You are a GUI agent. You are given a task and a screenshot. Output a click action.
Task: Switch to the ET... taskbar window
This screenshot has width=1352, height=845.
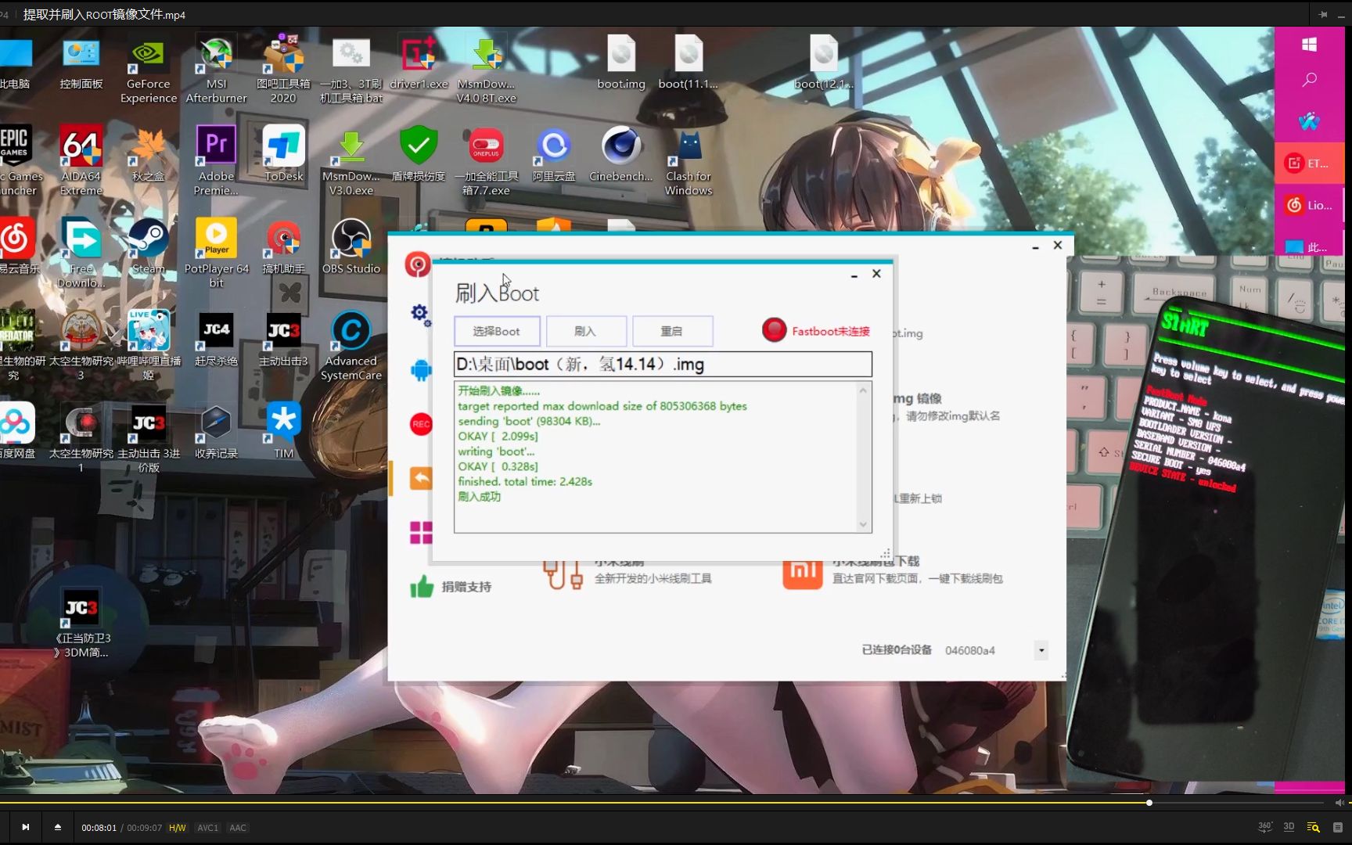1309,163
